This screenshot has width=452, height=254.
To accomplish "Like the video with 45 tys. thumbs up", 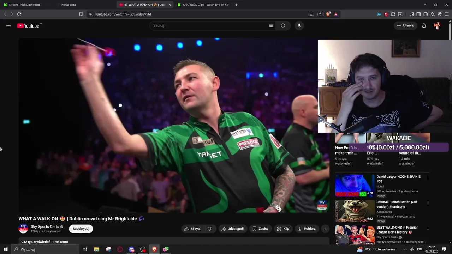I will tap(192, 229).
